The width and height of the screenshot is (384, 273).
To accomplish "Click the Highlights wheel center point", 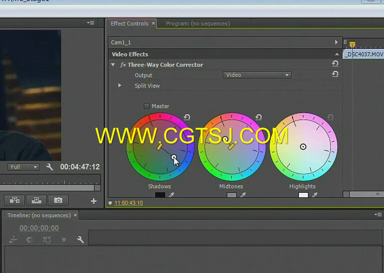I will point(303,146).
